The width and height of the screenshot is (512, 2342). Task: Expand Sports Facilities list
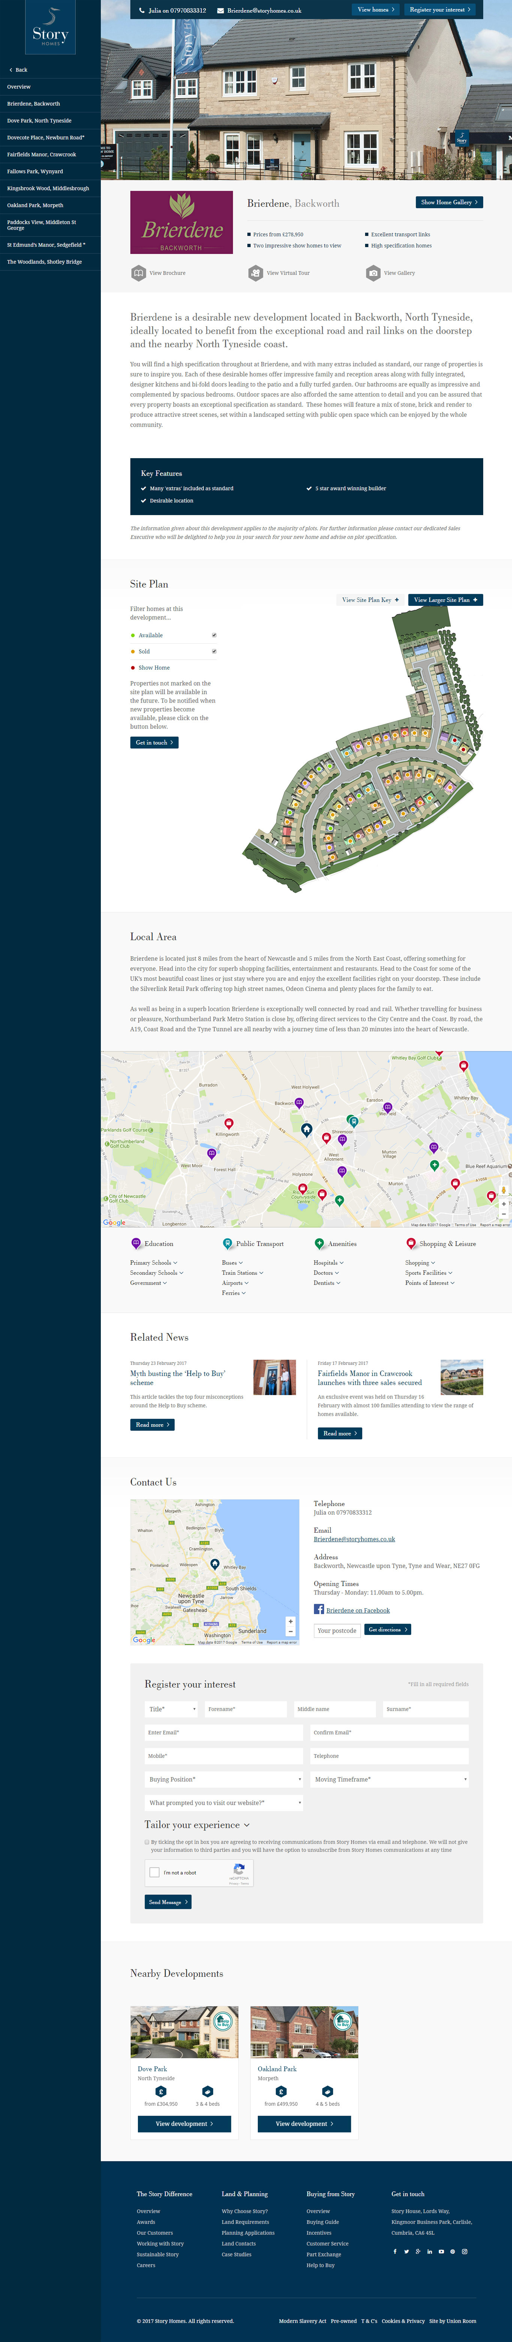coord(429,1273)
